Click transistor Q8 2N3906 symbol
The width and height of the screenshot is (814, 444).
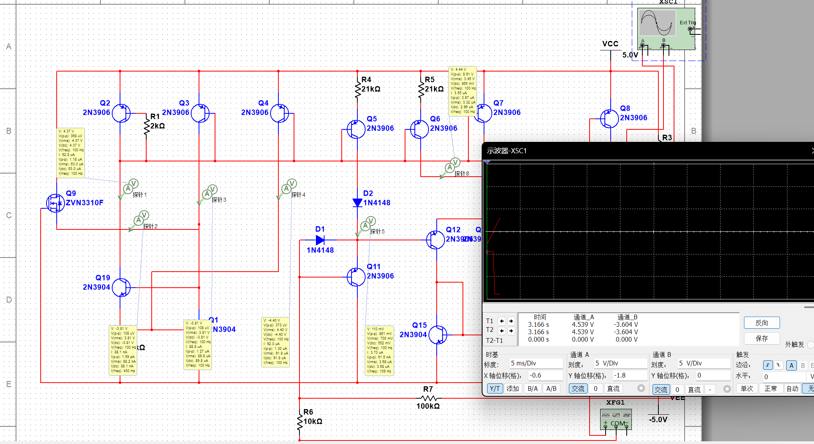pos(610,119)
